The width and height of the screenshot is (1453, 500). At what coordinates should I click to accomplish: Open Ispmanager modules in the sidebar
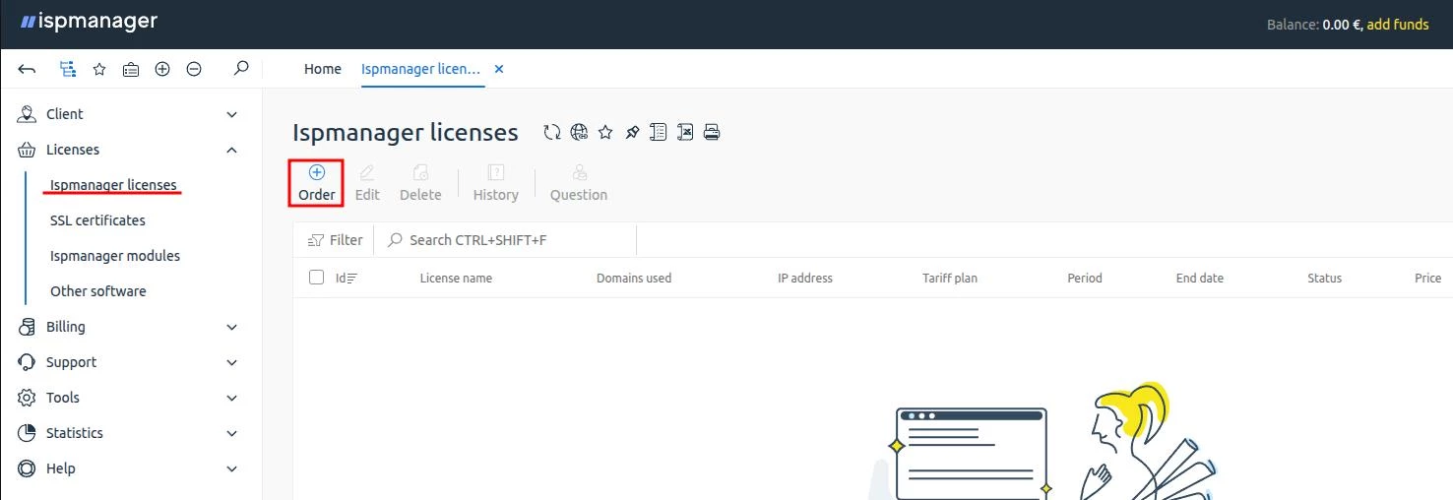(115, 256)
